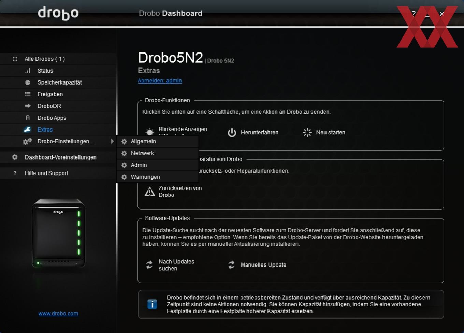Click the Alle Drobos grid icon
Screen dimensions: 464x333
tap(15, 59)
